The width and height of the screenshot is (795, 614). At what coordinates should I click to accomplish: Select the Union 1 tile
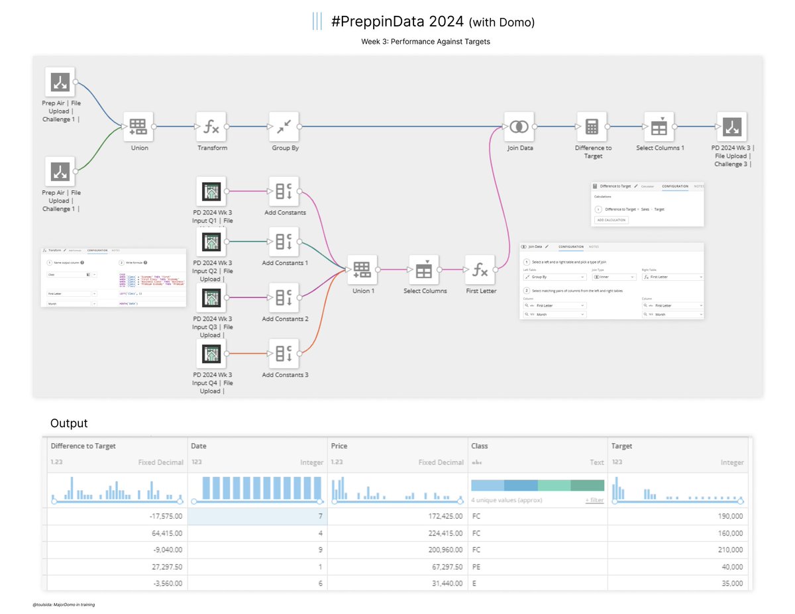(x=362, y=270)
